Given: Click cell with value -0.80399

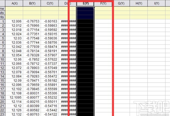Looking at the screenshot, I should point(32,106).
